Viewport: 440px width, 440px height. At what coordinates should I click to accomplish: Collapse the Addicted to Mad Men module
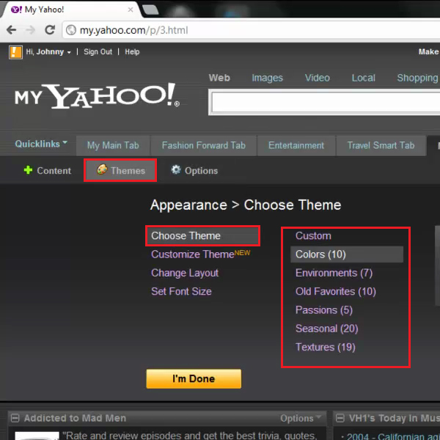point(15,418)
